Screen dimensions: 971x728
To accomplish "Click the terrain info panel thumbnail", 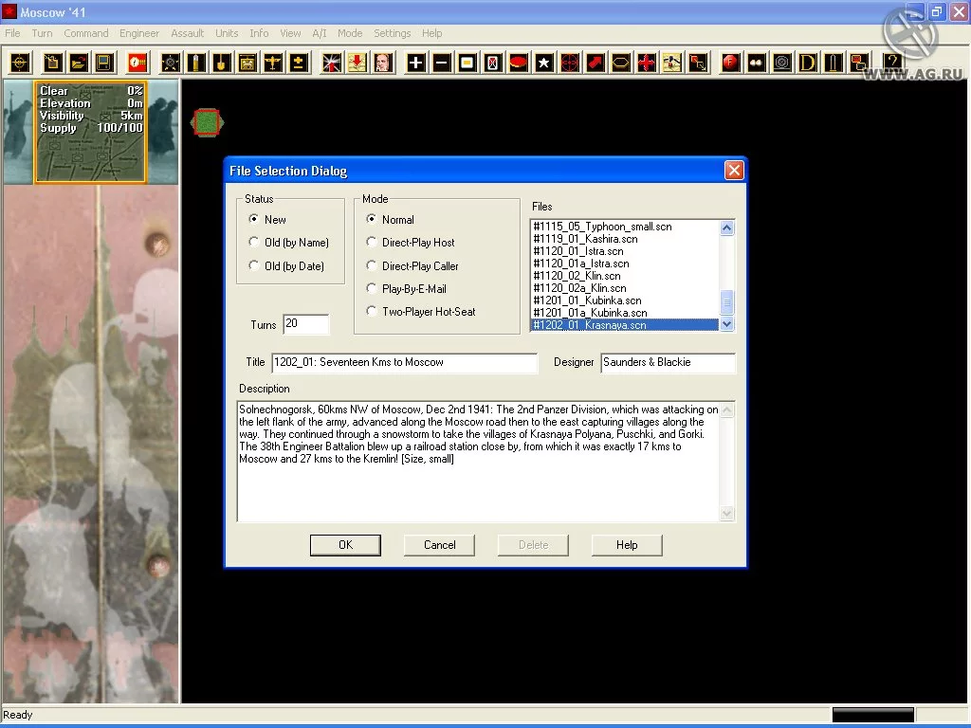I will (x=90, y=133).
